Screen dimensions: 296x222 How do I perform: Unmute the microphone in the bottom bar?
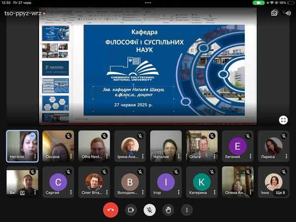tap(149, 210)
